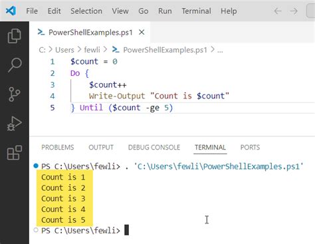Image resolution: width=315 pixels, height=244 pixels.
Task: Click the terminal prompt cursor block
Action: (x=126, y=230)
